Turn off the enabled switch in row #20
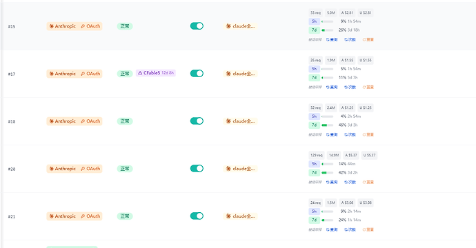This screenshot has height=248, width=476. (x=197, y=169)
